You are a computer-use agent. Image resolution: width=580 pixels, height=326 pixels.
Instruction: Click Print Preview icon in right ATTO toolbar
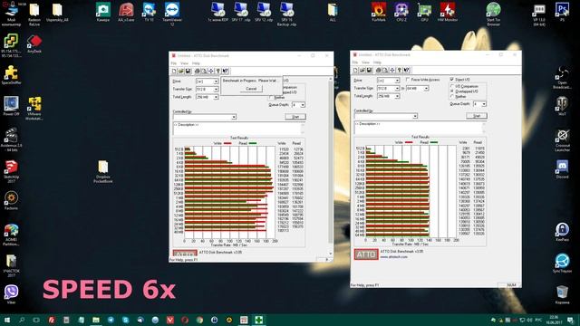[385, 70]
